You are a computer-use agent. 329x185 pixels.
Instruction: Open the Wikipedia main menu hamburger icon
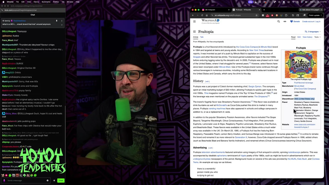coord(194,21)
